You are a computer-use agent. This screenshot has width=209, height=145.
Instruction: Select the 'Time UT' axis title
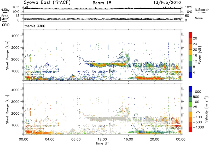(102, 143)
